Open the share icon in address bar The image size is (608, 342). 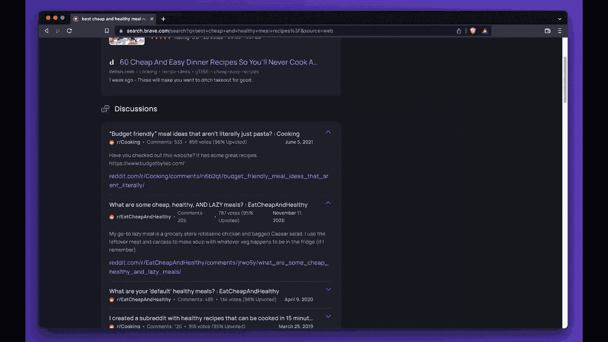pyautogui.click(x=459, y=31)
